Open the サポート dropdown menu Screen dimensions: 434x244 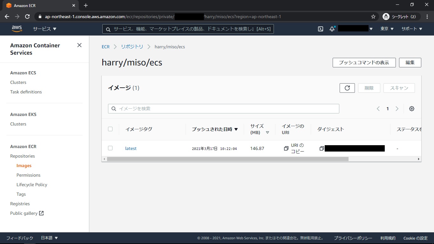pyautogui.click(x=411, y=29)
